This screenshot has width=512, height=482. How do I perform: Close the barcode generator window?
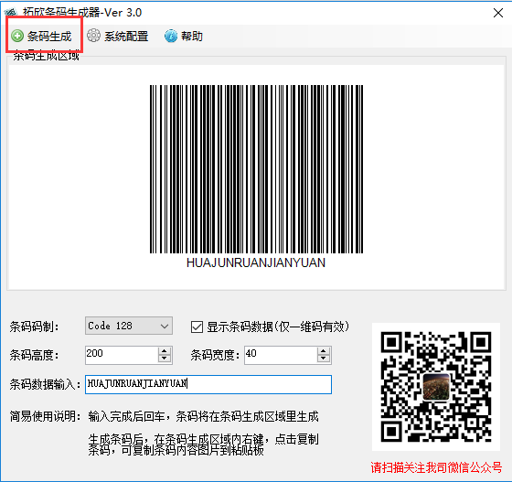[498, 13]
